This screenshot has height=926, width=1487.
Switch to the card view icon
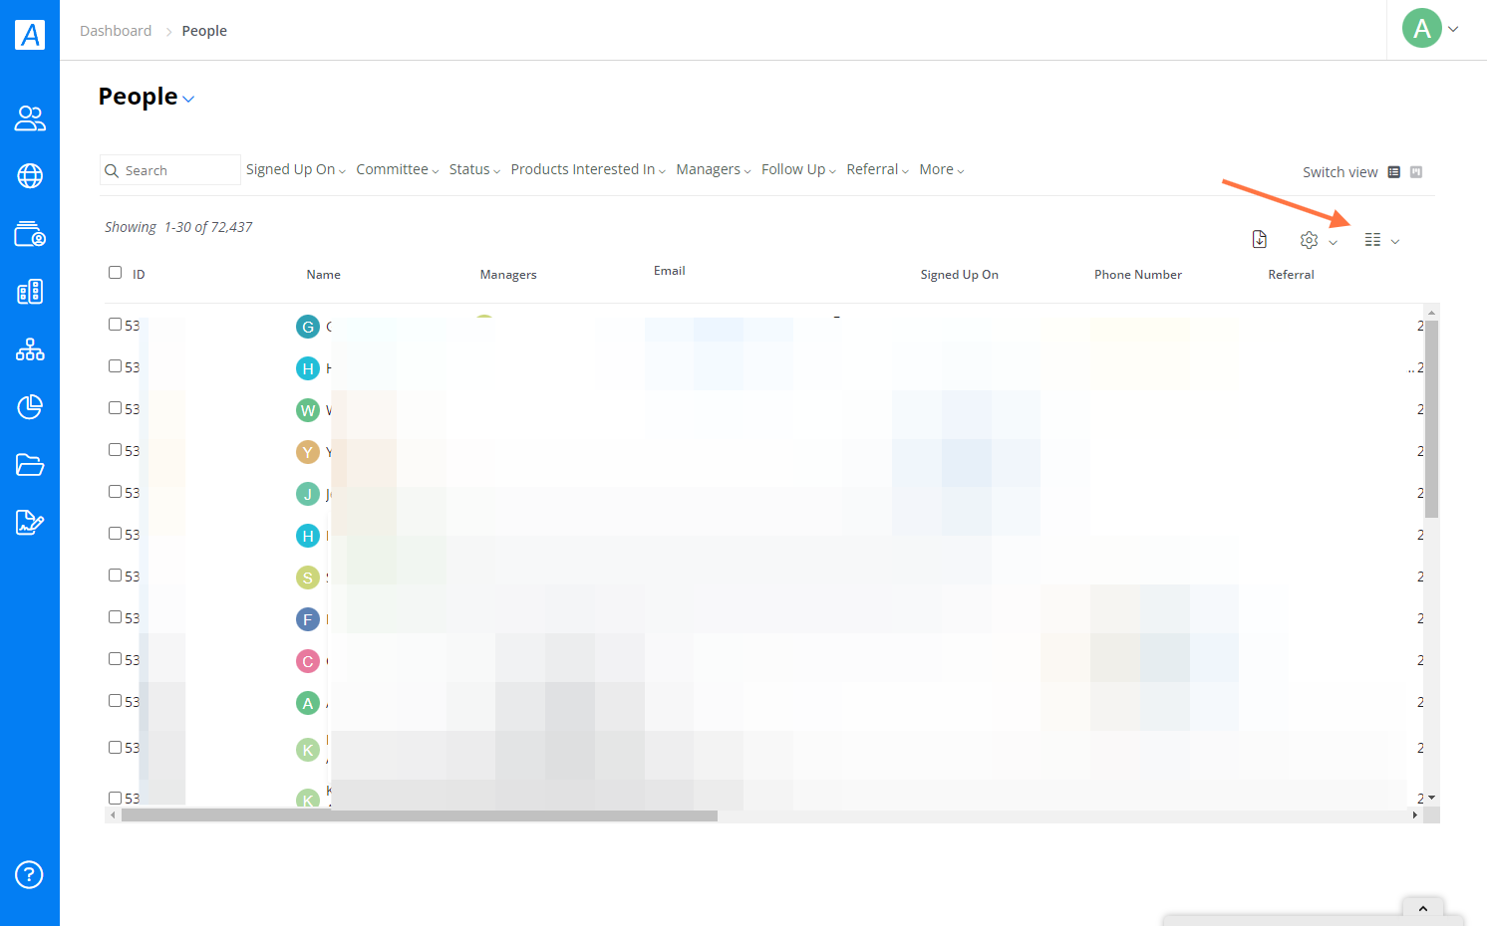1416,172
